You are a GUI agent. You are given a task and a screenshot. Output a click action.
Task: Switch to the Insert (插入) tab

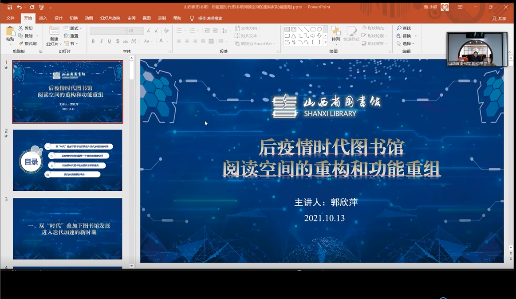click(x=43, y=18)
